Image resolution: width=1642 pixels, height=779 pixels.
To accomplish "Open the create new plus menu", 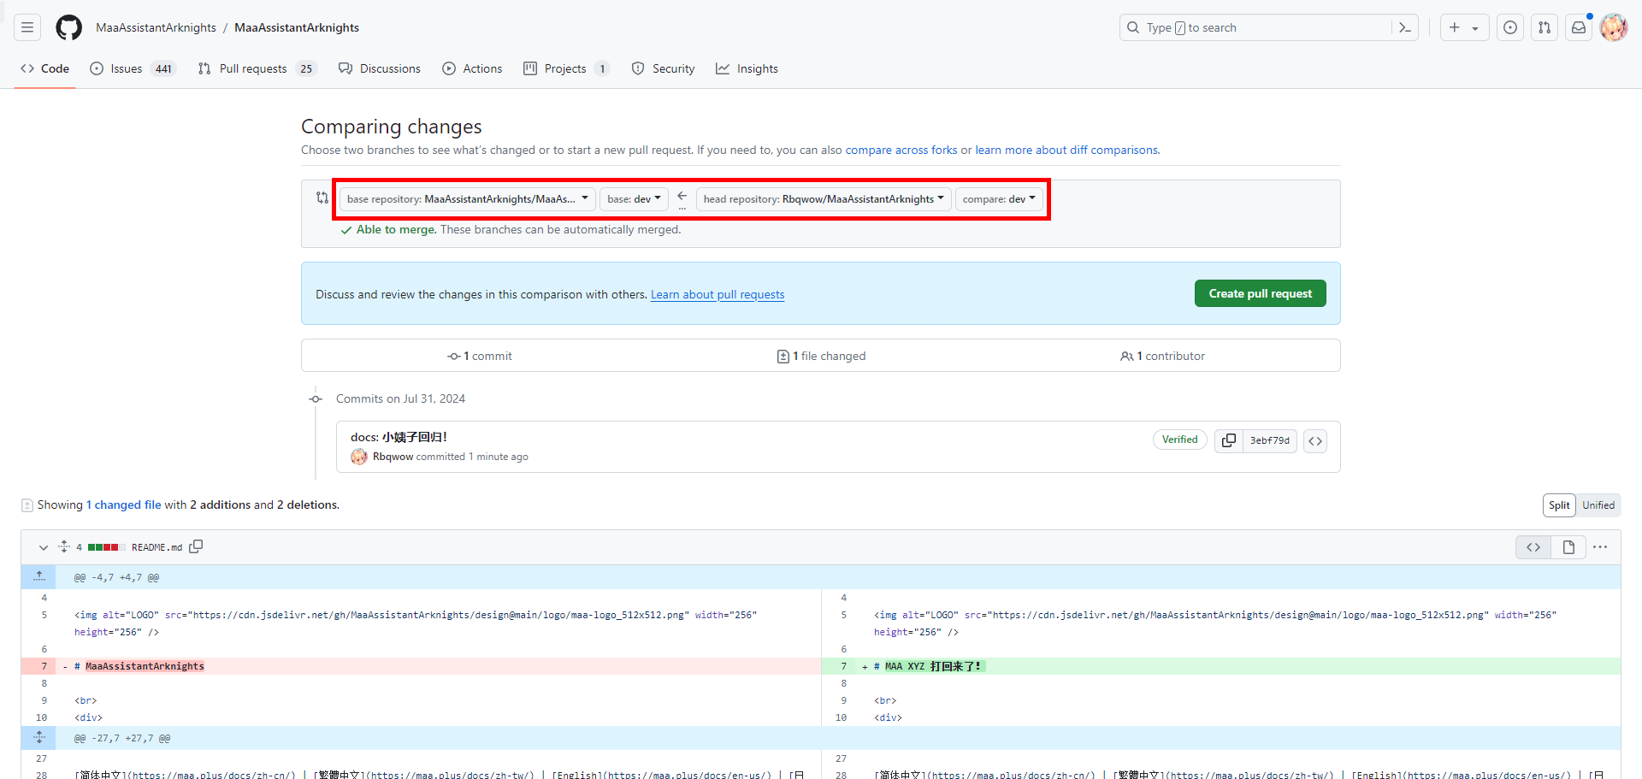I will (x=1464, y=27).
